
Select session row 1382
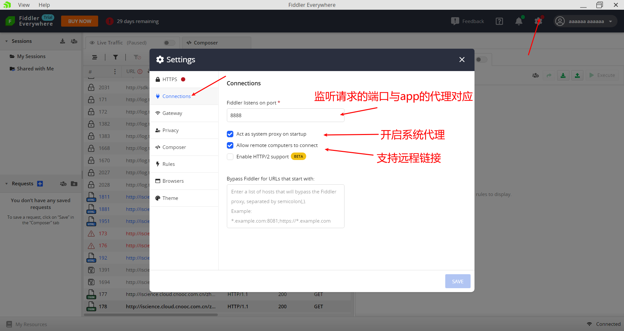(117, 124)
